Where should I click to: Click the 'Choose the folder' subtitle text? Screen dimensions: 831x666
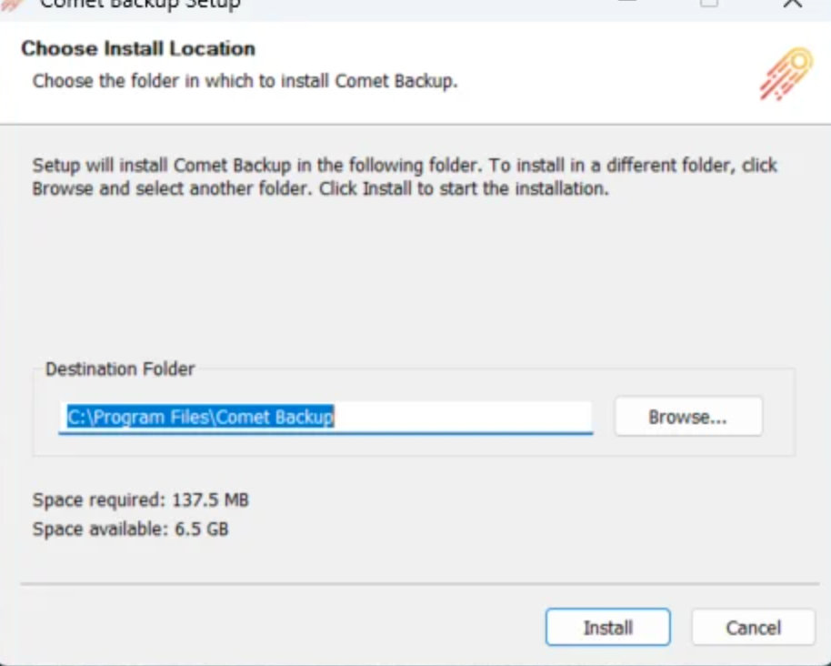245,81
